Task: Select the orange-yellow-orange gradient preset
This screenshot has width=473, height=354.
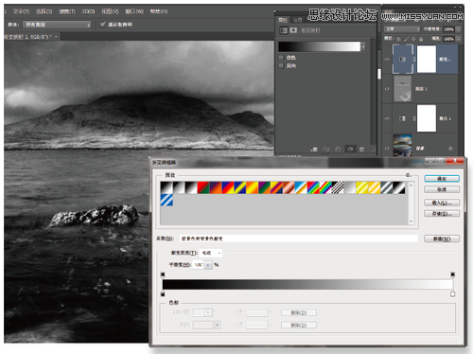Action: (253, 187)
